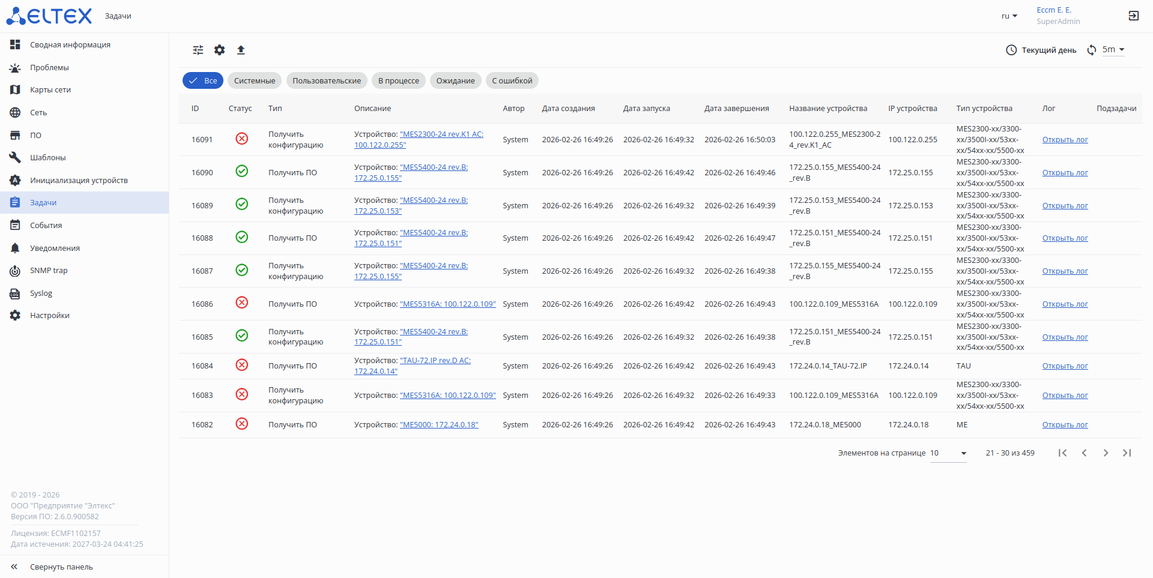1153x578 pixels.
Task: Click the table settings gear icon
Action: [220, 50]
